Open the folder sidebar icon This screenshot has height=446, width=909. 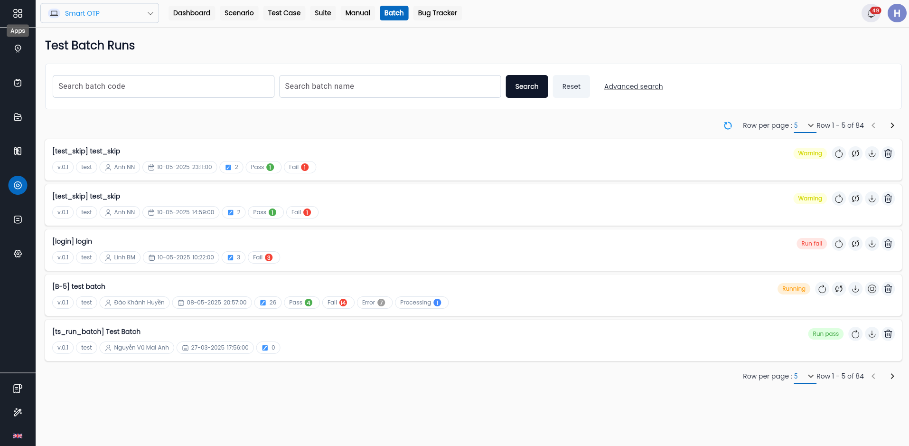pos(18,117)
